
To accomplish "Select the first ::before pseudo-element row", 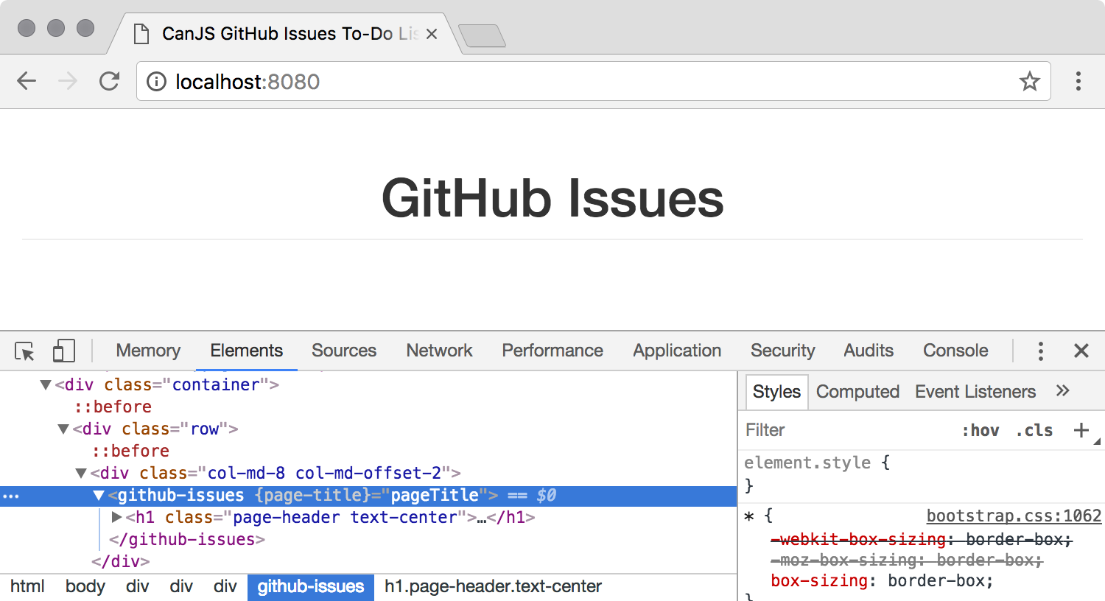I will coord(113,407).
